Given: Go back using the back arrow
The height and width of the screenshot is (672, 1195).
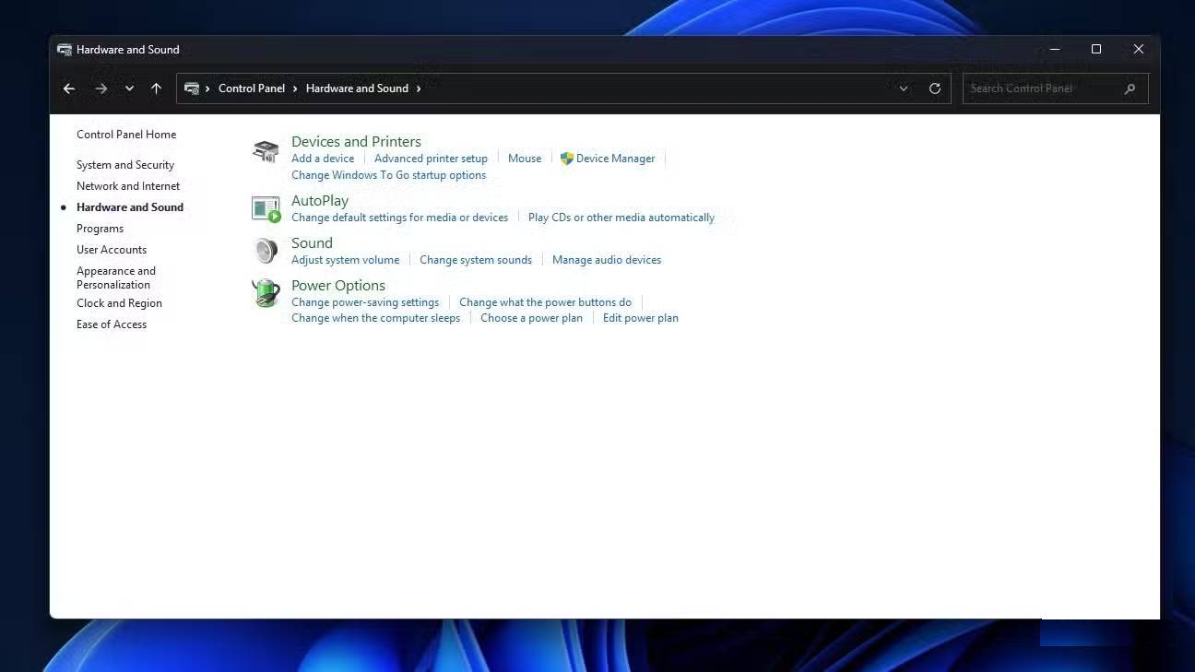Looking at the screenshot, I should (69, 88).
